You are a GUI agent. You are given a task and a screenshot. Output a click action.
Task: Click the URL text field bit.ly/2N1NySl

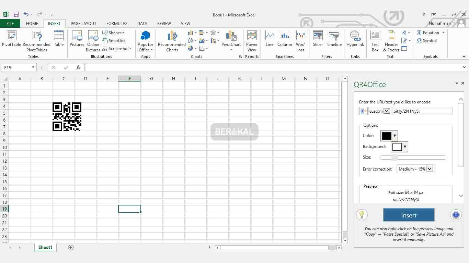pos(422,111)
